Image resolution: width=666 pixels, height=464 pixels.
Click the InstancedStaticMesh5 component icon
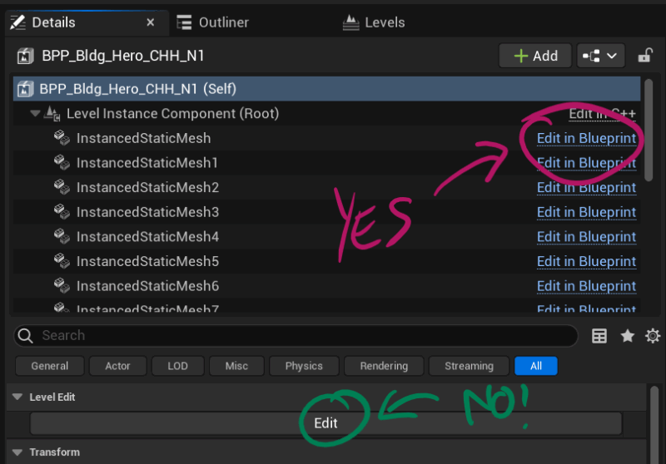(62, 262)
